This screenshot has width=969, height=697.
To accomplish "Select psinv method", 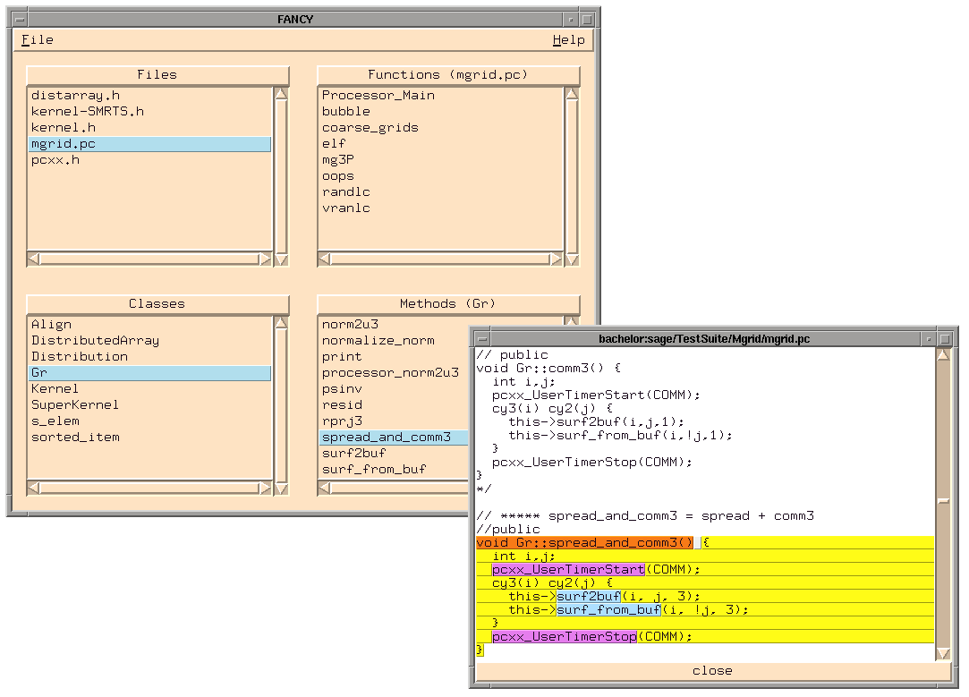I will [395, 389].
